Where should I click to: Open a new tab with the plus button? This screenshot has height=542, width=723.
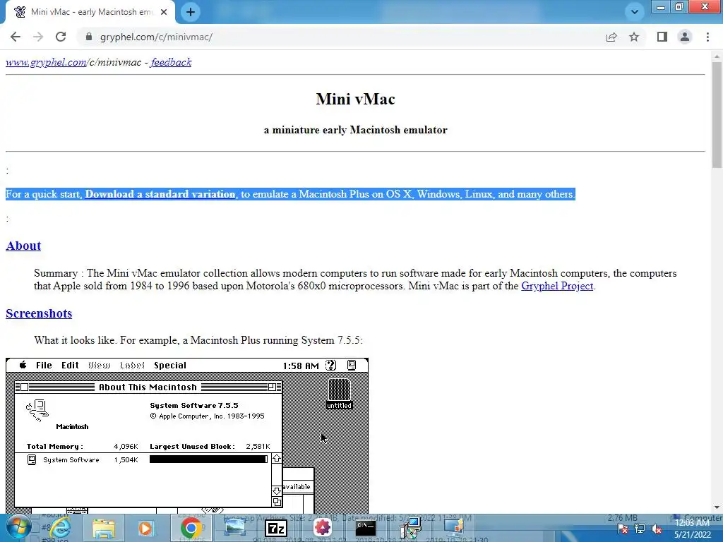[191, 12]
